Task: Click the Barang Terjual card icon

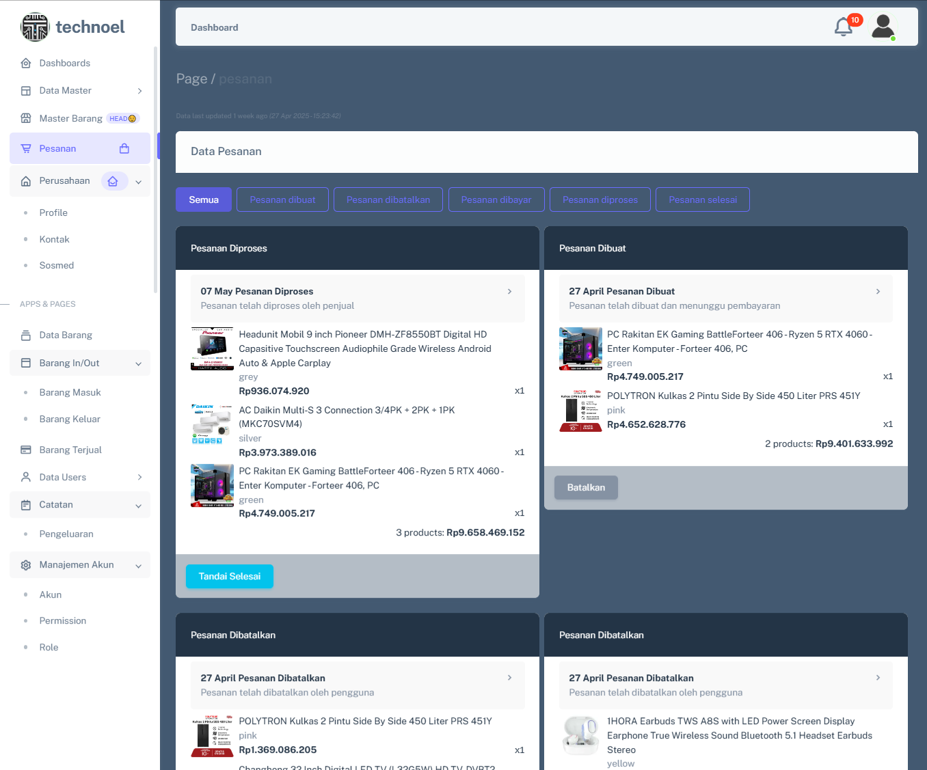Action: point(26,450)
